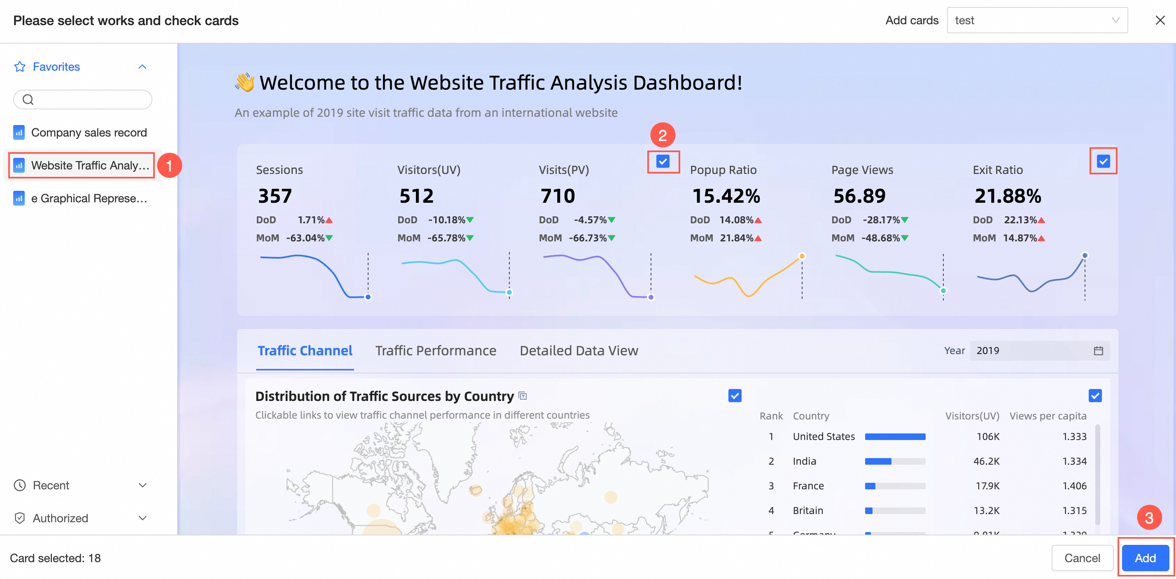
Task: Collapse the Favorites section chevron
Action: click(x=142, y=67)
